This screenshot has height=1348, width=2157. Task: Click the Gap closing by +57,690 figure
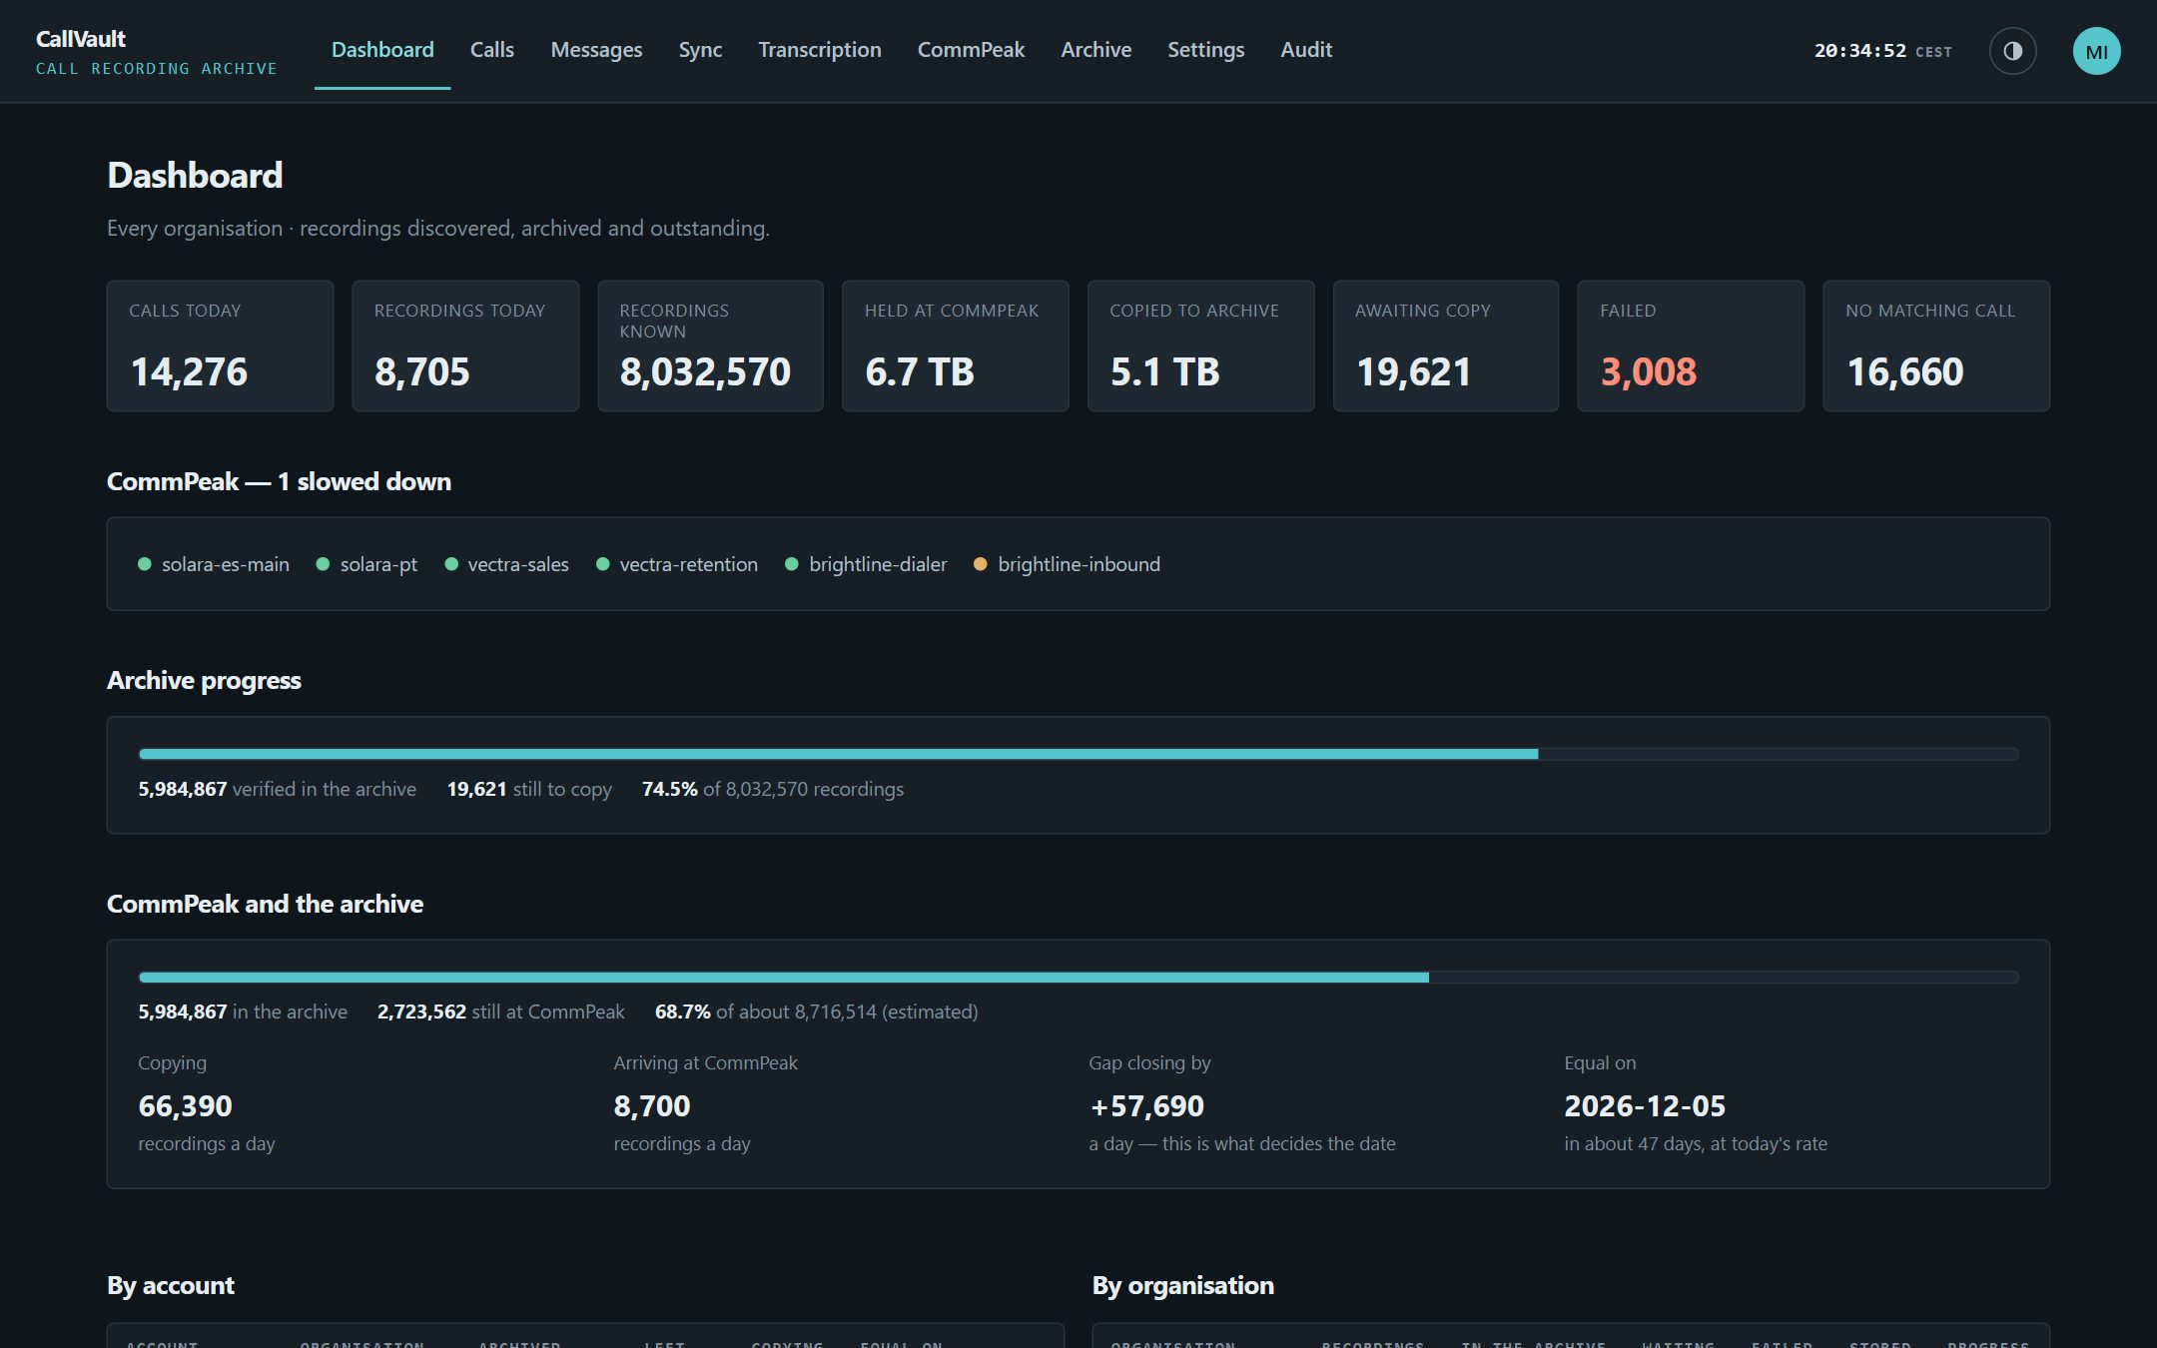coord(1146,1106)
